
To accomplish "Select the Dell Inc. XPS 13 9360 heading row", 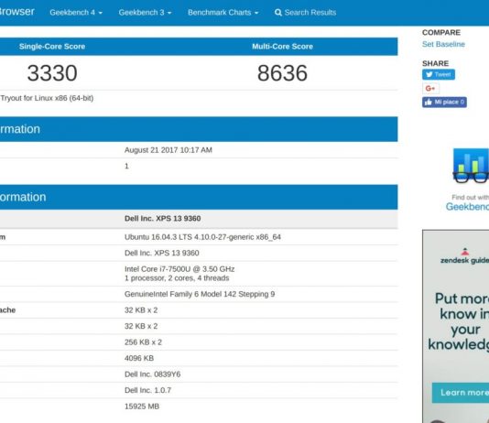I will tap(199, 219).
